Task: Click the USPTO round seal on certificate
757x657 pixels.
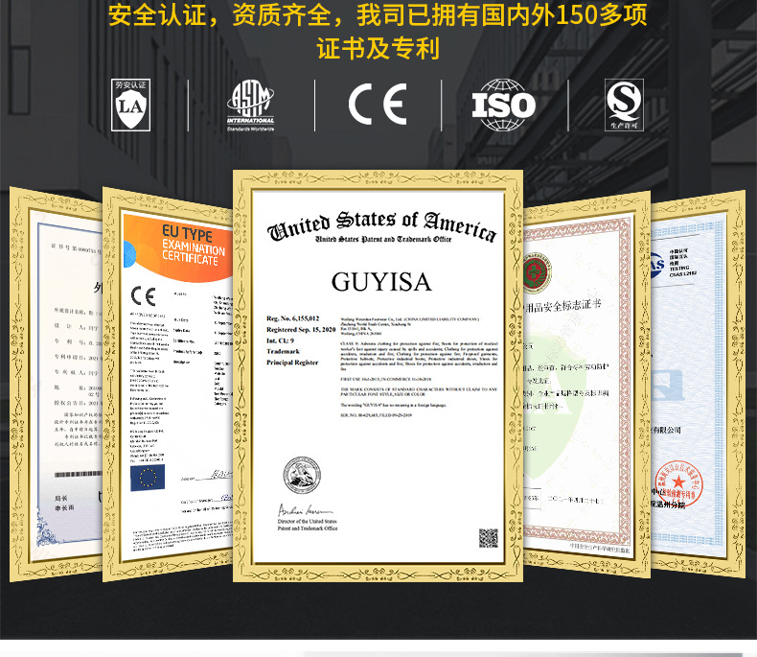Action: pyautogui.click(x=302, y=475)
